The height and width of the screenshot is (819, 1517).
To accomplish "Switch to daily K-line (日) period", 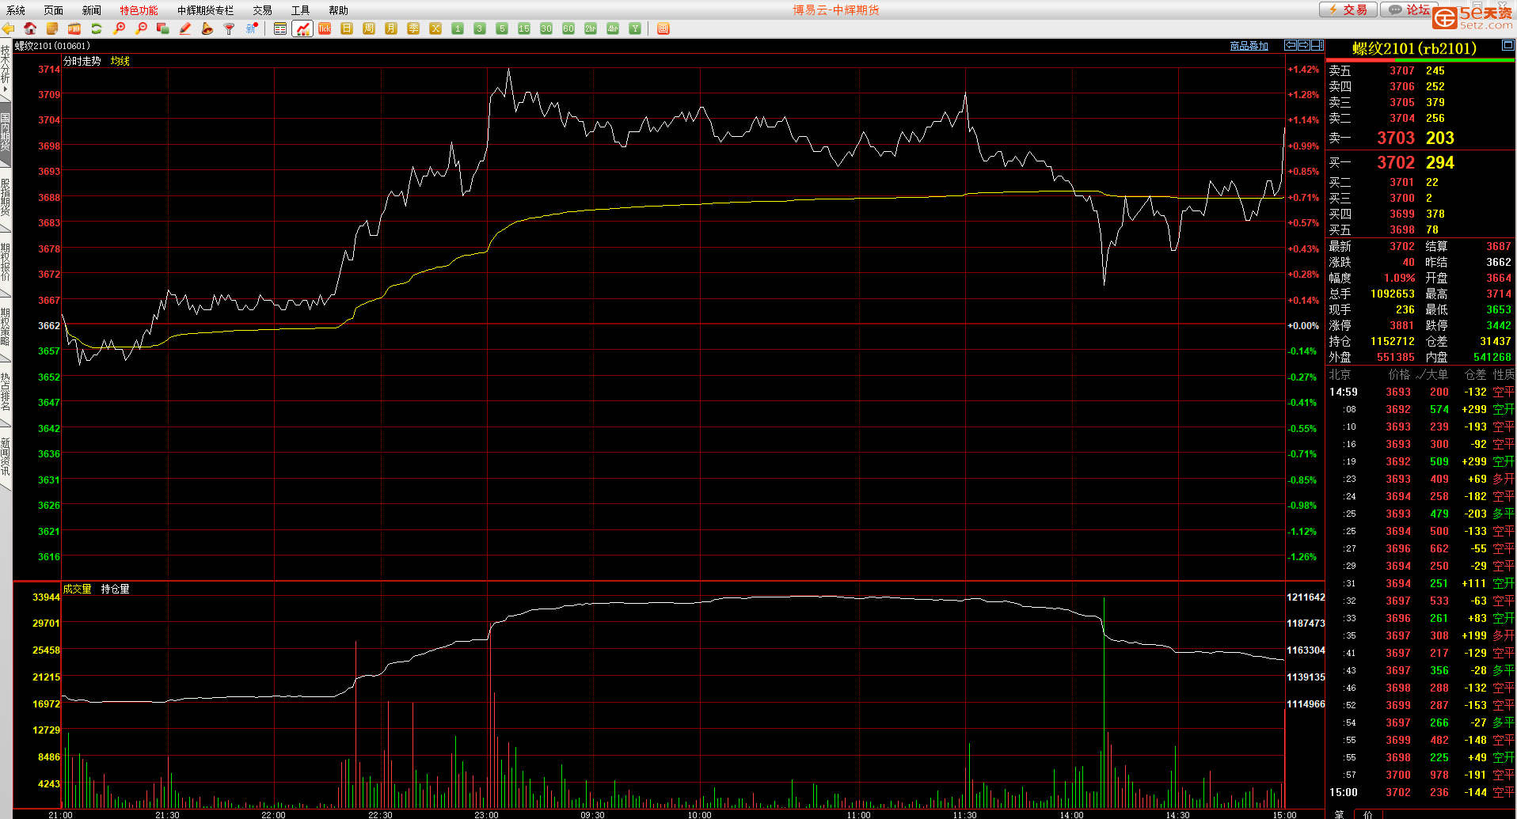I will (347, 28).
